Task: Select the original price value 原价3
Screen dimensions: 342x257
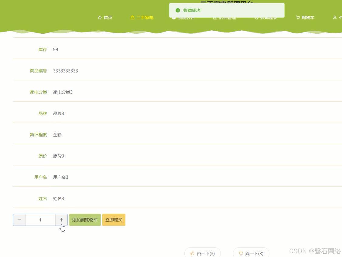Action: click(58, 156)
